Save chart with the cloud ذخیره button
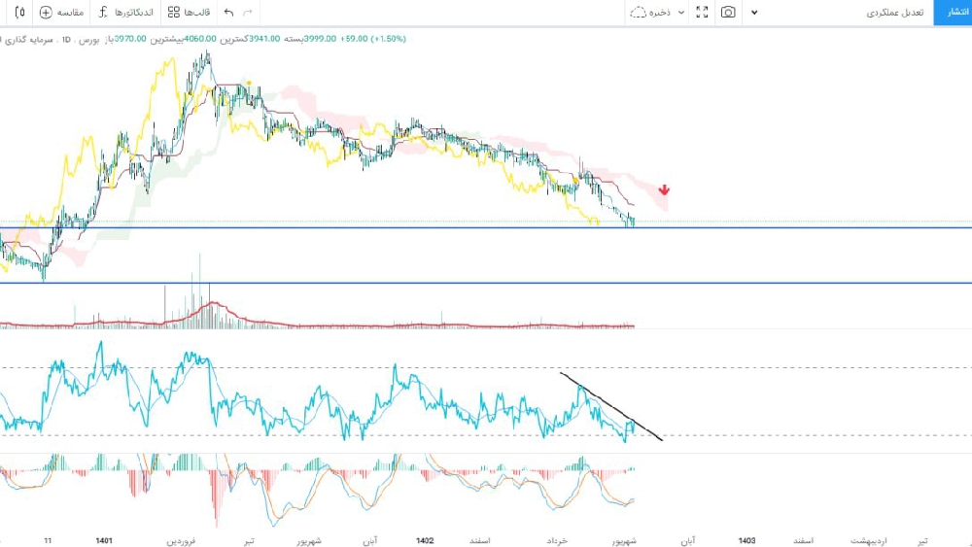The image size is (972, 547). coord(650,13)
